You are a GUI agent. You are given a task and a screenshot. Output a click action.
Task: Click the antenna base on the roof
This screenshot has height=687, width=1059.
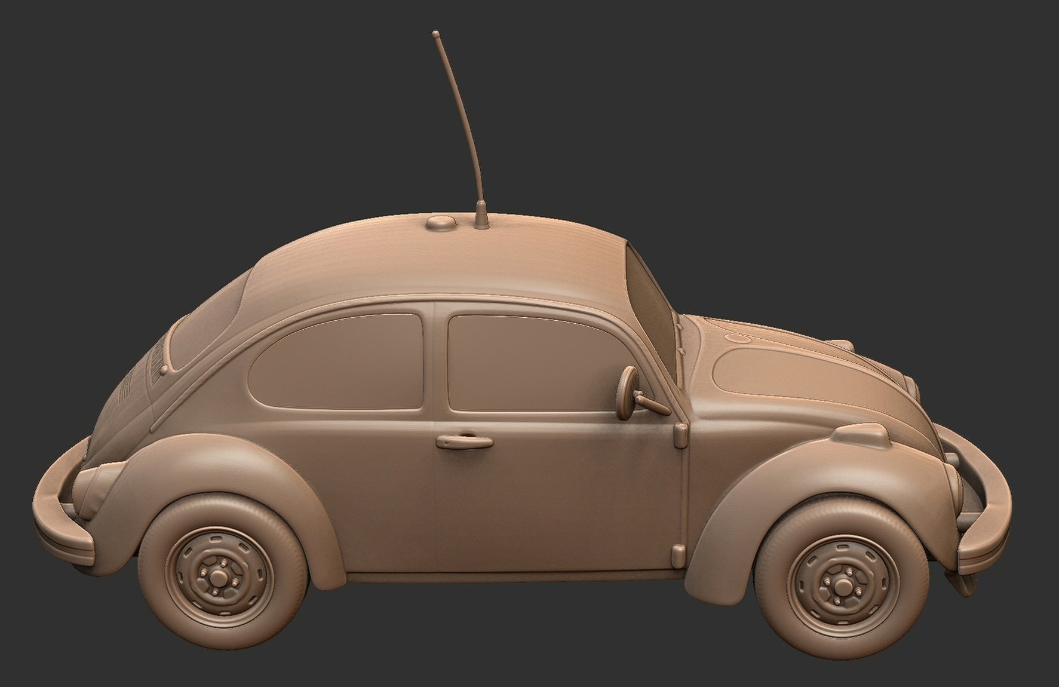pyautogui.click(x=481, y=216)
